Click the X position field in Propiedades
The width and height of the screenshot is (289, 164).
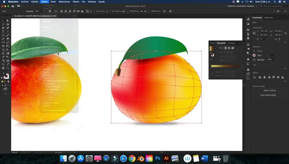[264, 31]
